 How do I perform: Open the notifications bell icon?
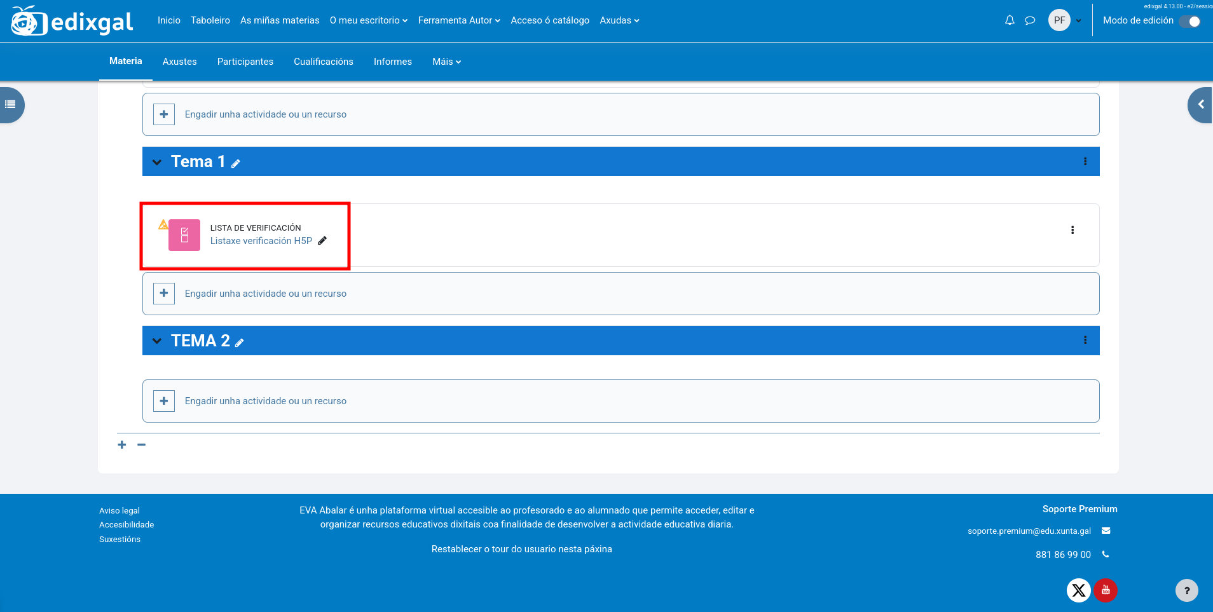1010,20
